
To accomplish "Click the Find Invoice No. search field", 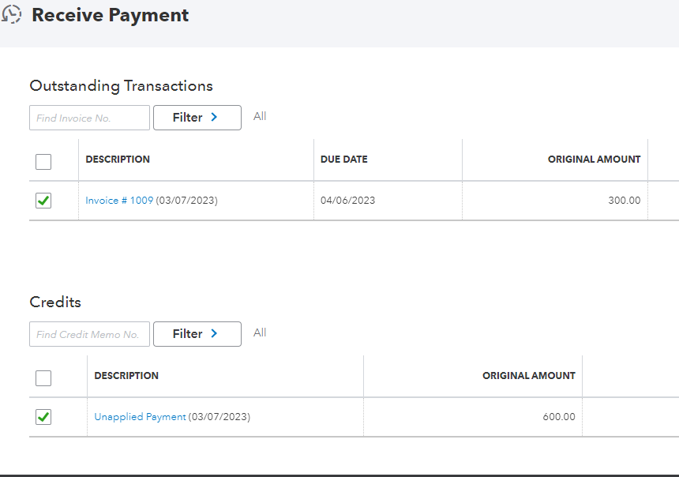I will 89,118.
